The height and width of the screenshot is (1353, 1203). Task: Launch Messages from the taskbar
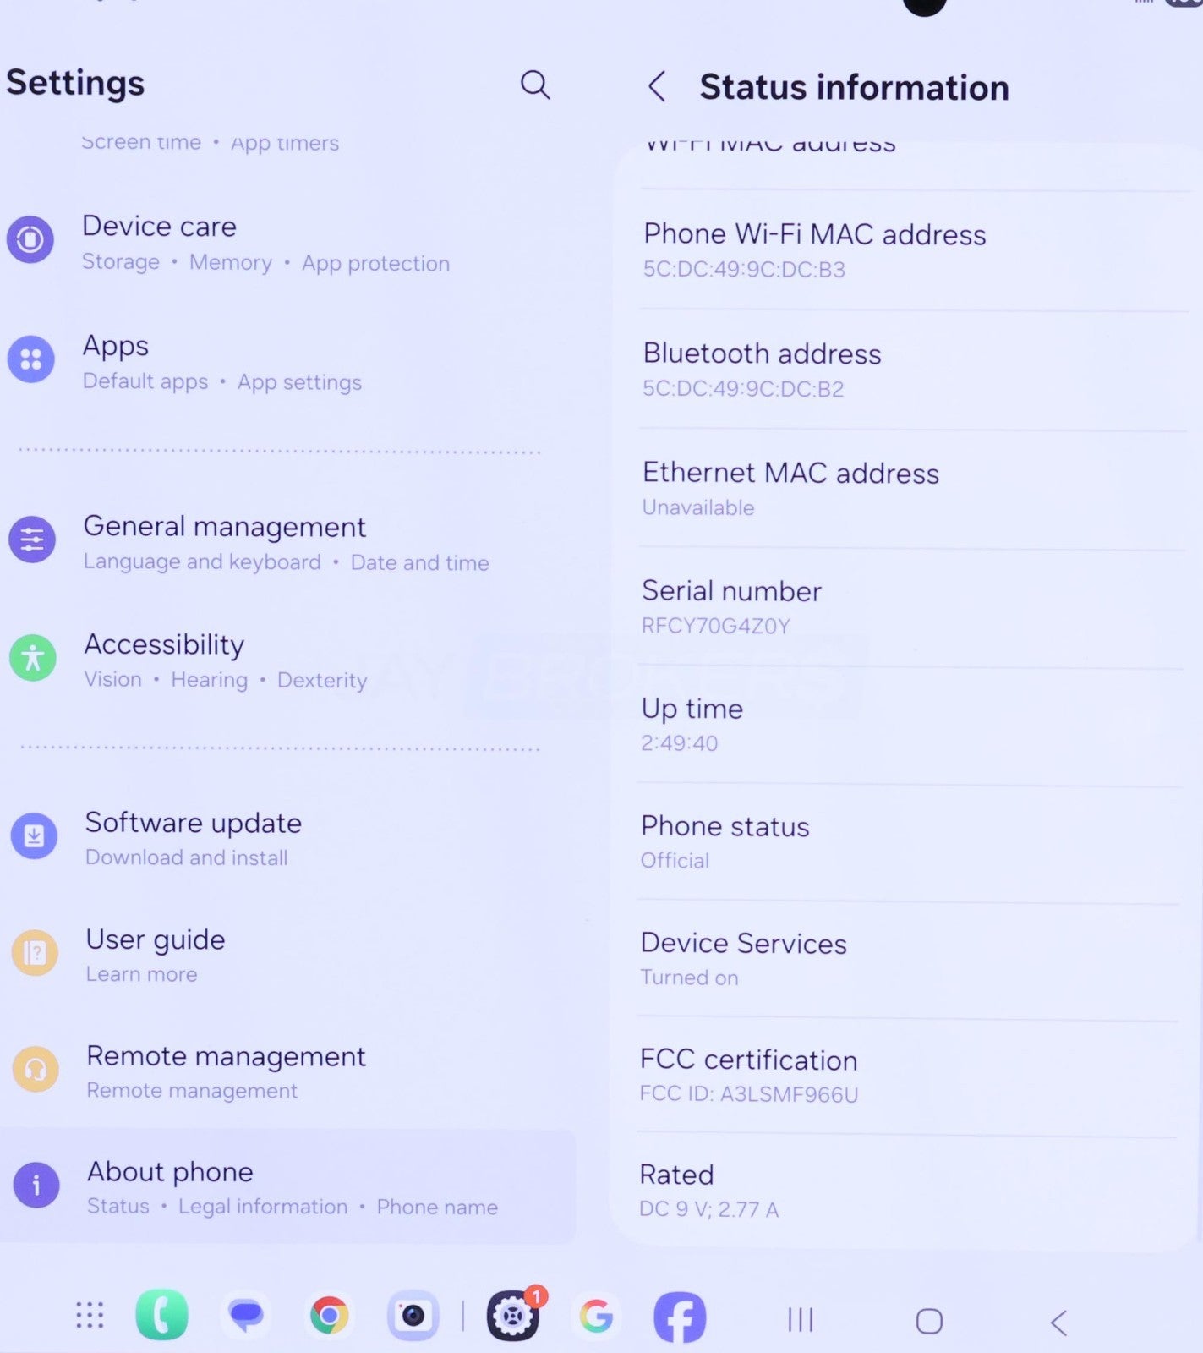(246, 1316)
